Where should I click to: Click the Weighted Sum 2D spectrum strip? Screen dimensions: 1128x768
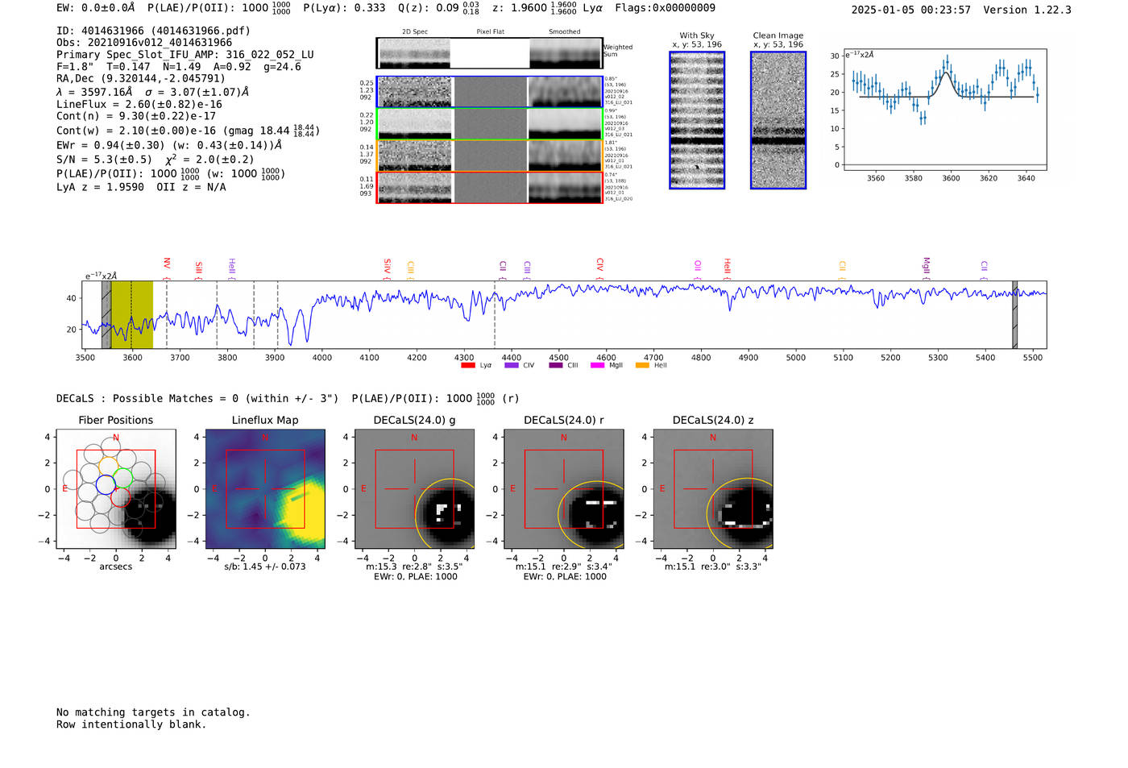490,53
